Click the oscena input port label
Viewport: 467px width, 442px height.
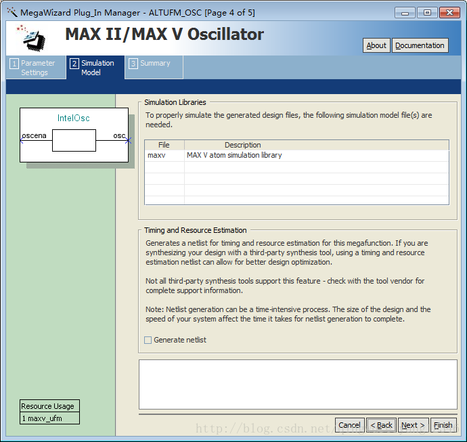click(35, 136)
